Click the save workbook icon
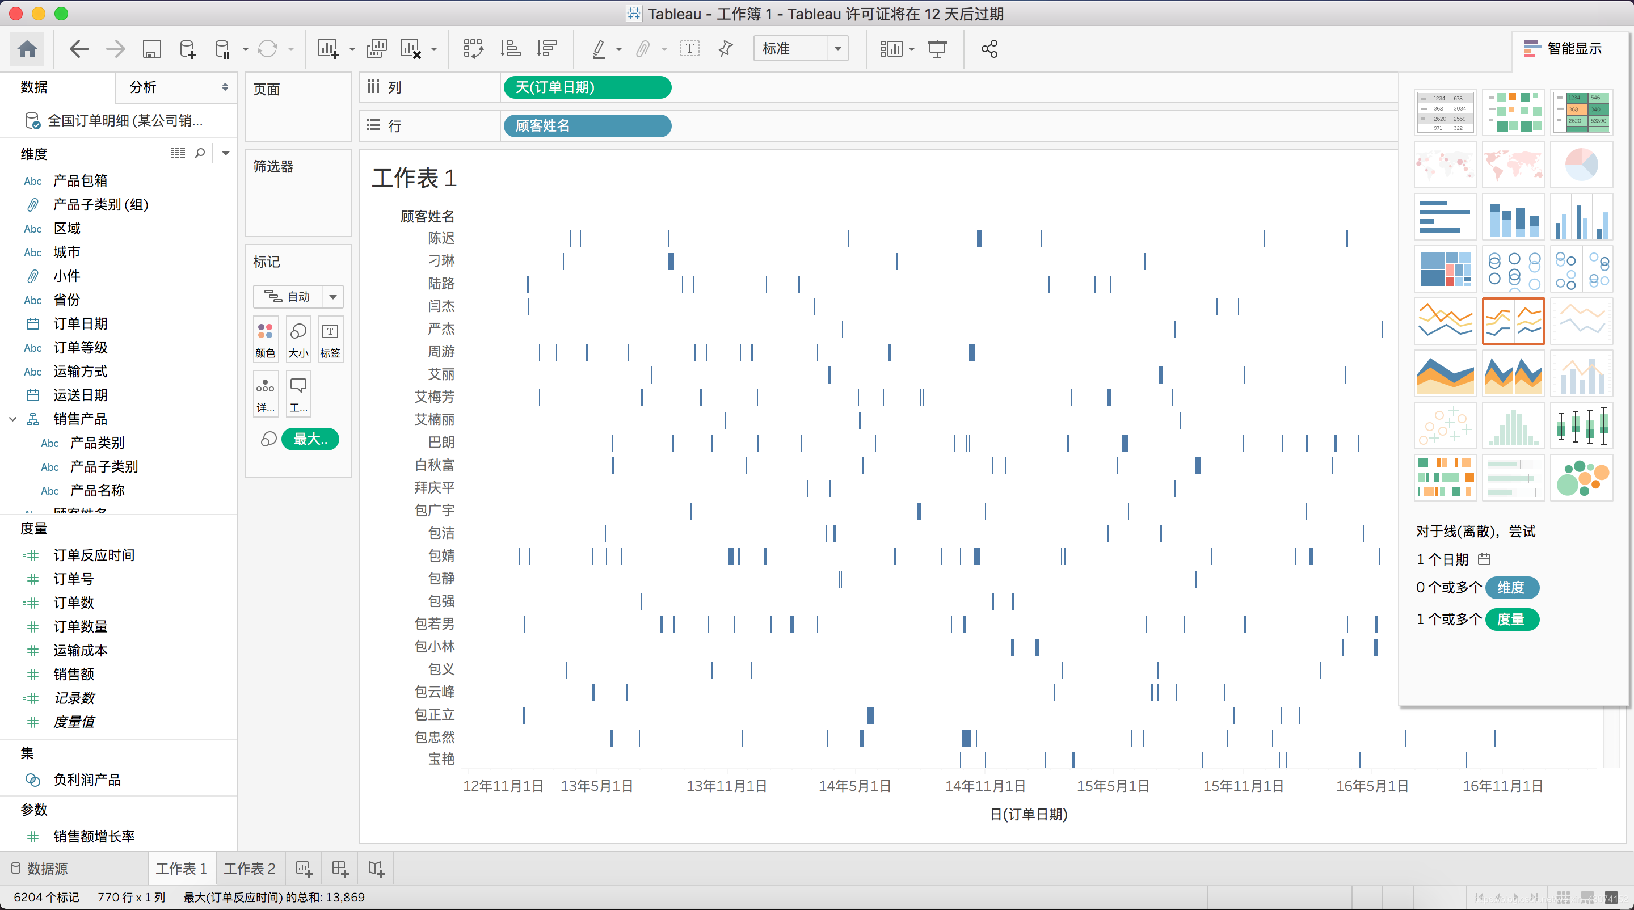1634x910 pixels. click(x=151, y=49)
